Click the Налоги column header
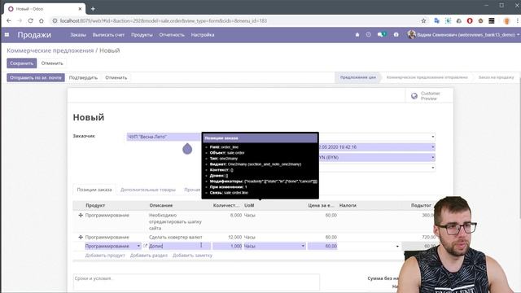Image resolution: width=521 pixels, height=293 pixels. [348, 205]
